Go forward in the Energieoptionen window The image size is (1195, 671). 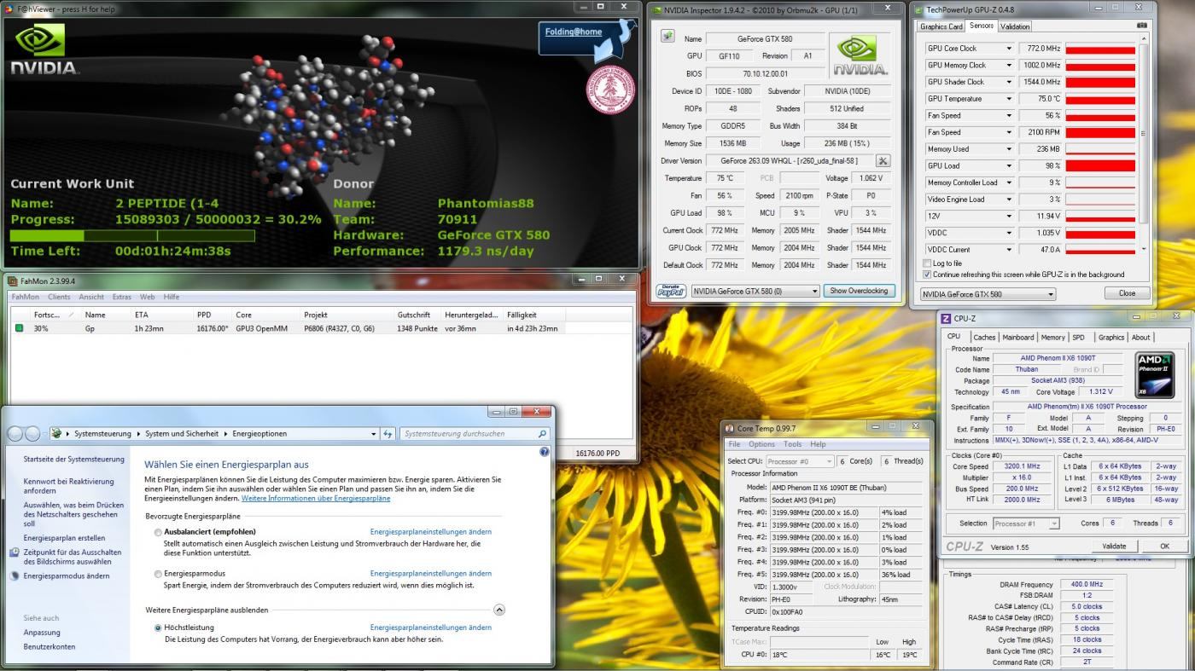[x=33, y=434]
